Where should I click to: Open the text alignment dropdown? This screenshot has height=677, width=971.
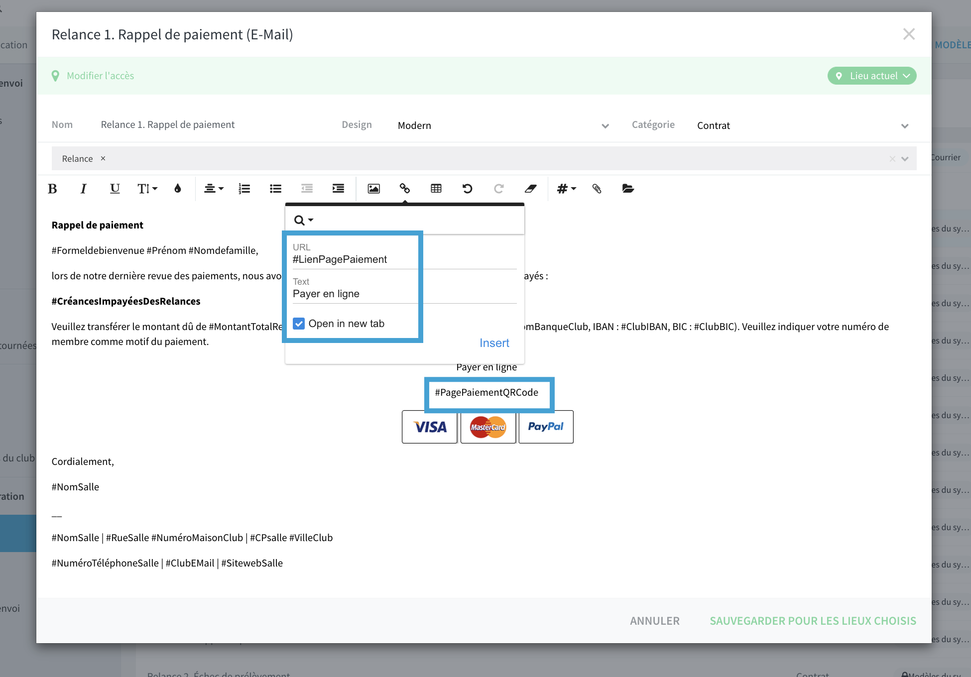(214, 189)
